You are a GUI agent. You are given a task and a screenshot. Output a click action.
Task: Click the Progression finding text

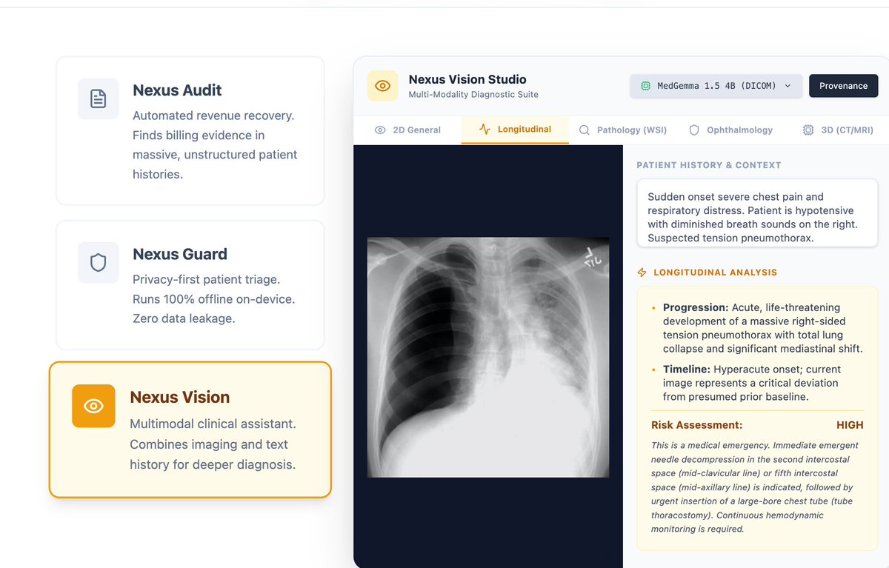point(762,328)
